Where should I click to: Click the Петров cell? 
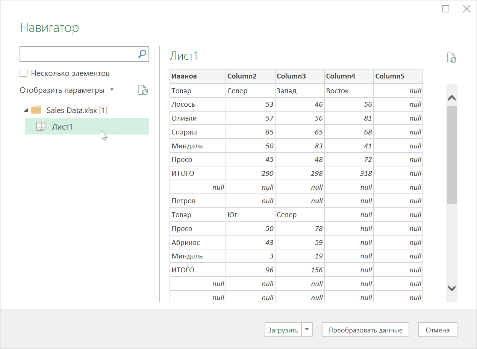pos(198,201)
